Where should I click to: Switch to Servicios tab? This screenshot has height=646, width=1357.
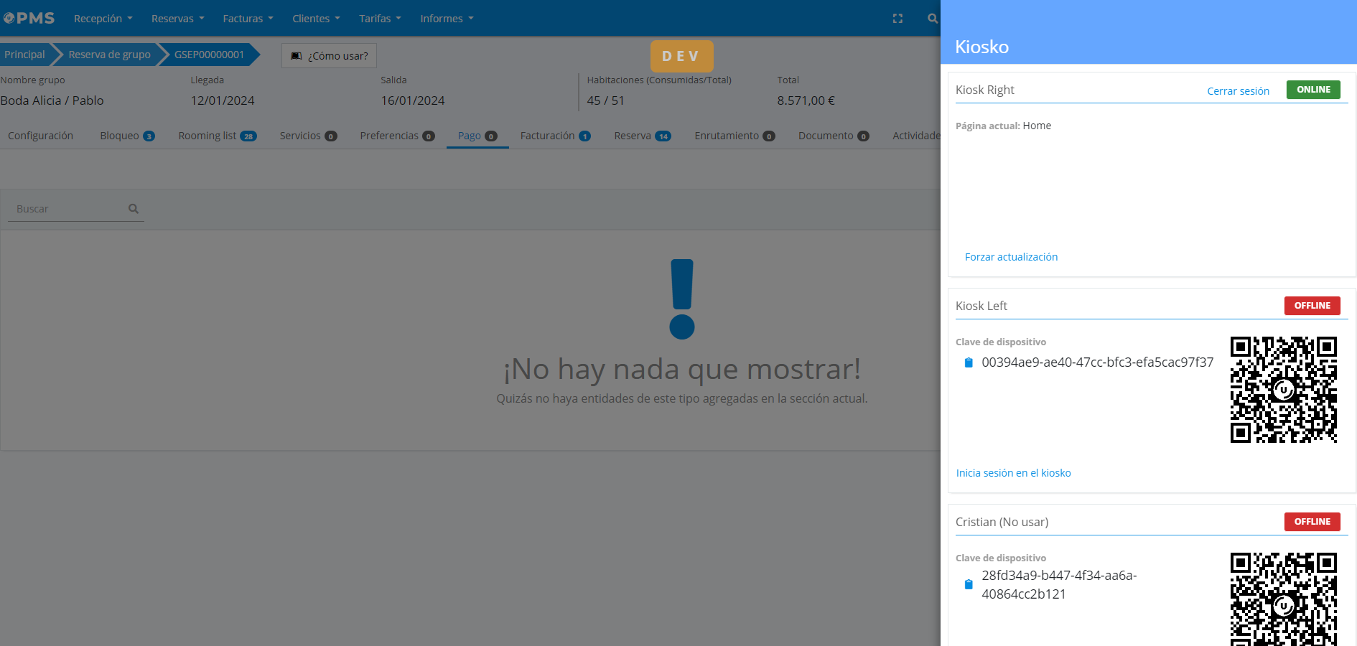pyautogui.click(x=308, y=136)
